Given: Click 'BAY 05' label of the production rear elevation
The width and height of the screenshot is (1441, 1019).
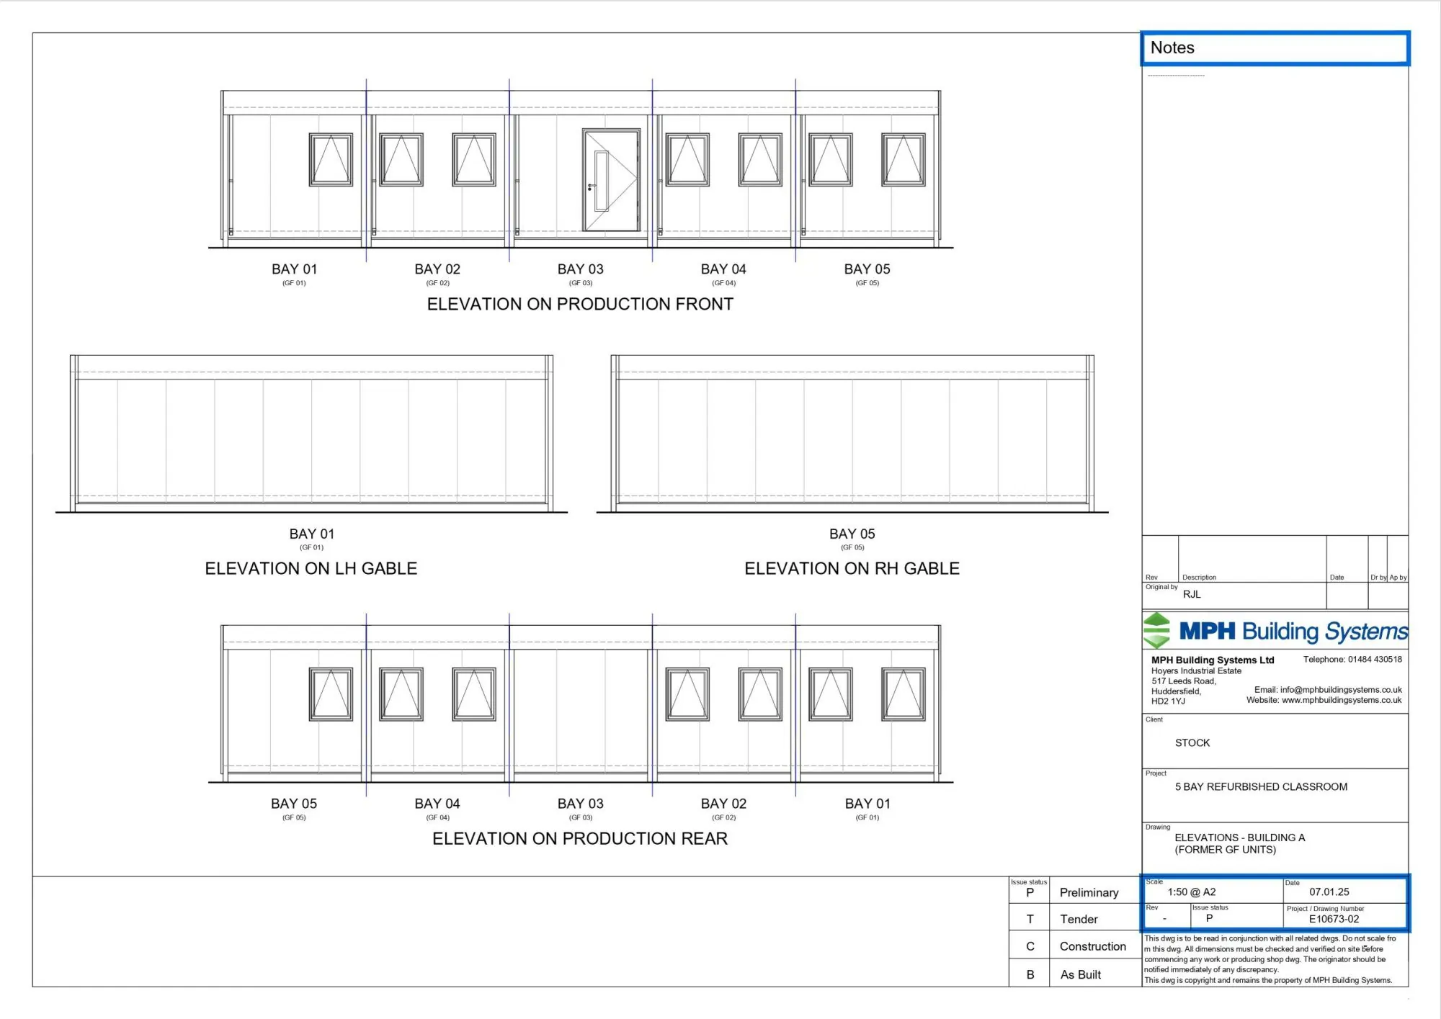Looking at the screenshot, I should (294, 803).
